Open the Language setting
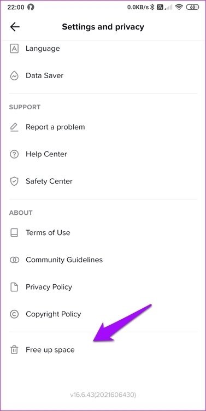The height and width of the screenshot is (411, 206). (x=103, y=49)
